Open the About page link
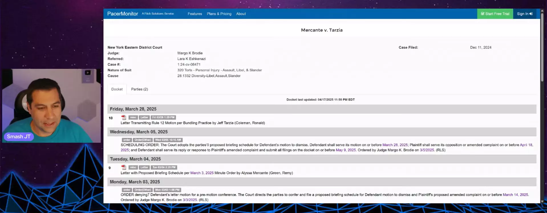 coord(241,14)
